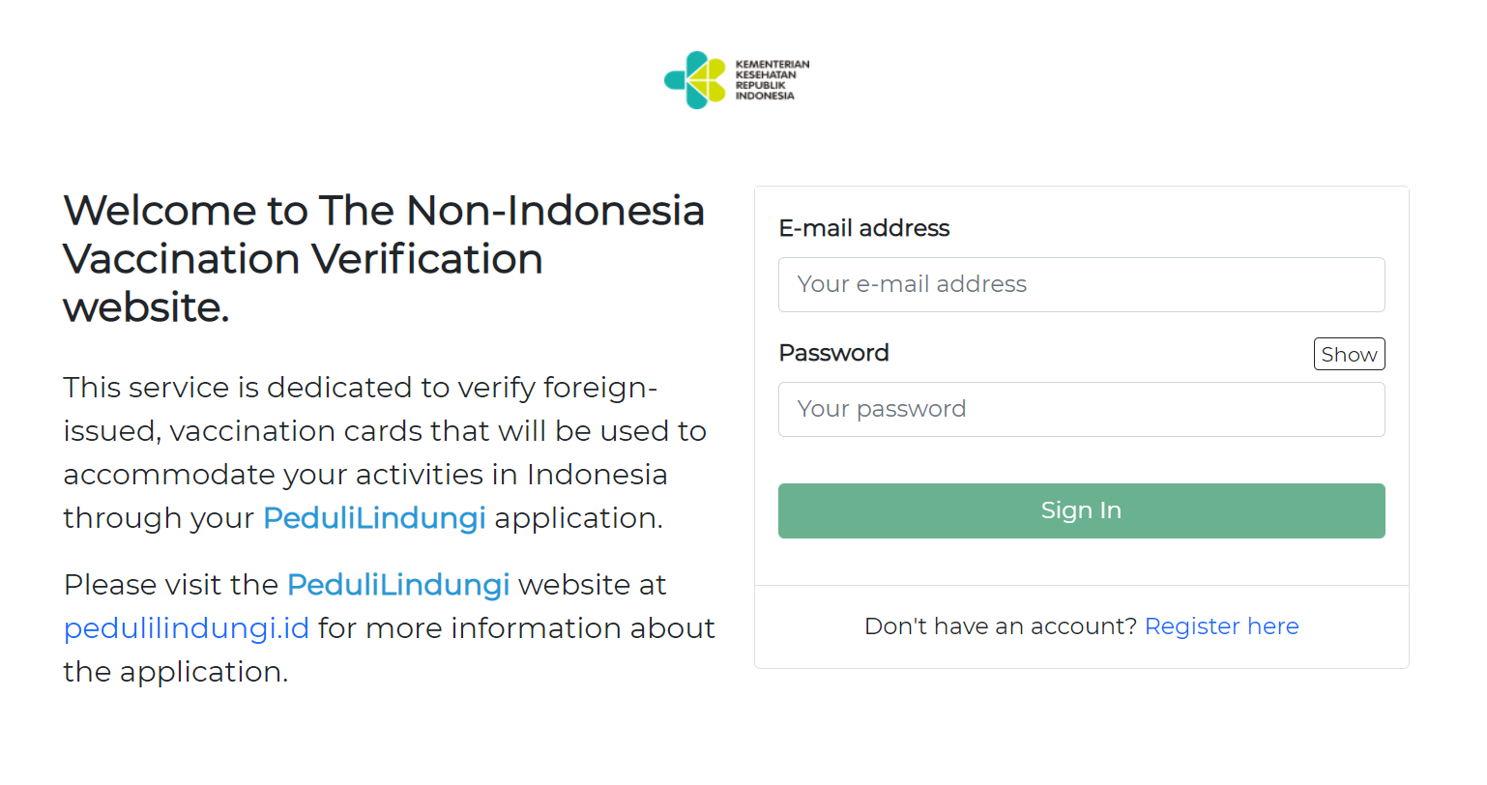Click the for more information about text
The width and height of the screenshot is (1487, 785).
pyautogui.click(x=516, y=628)
